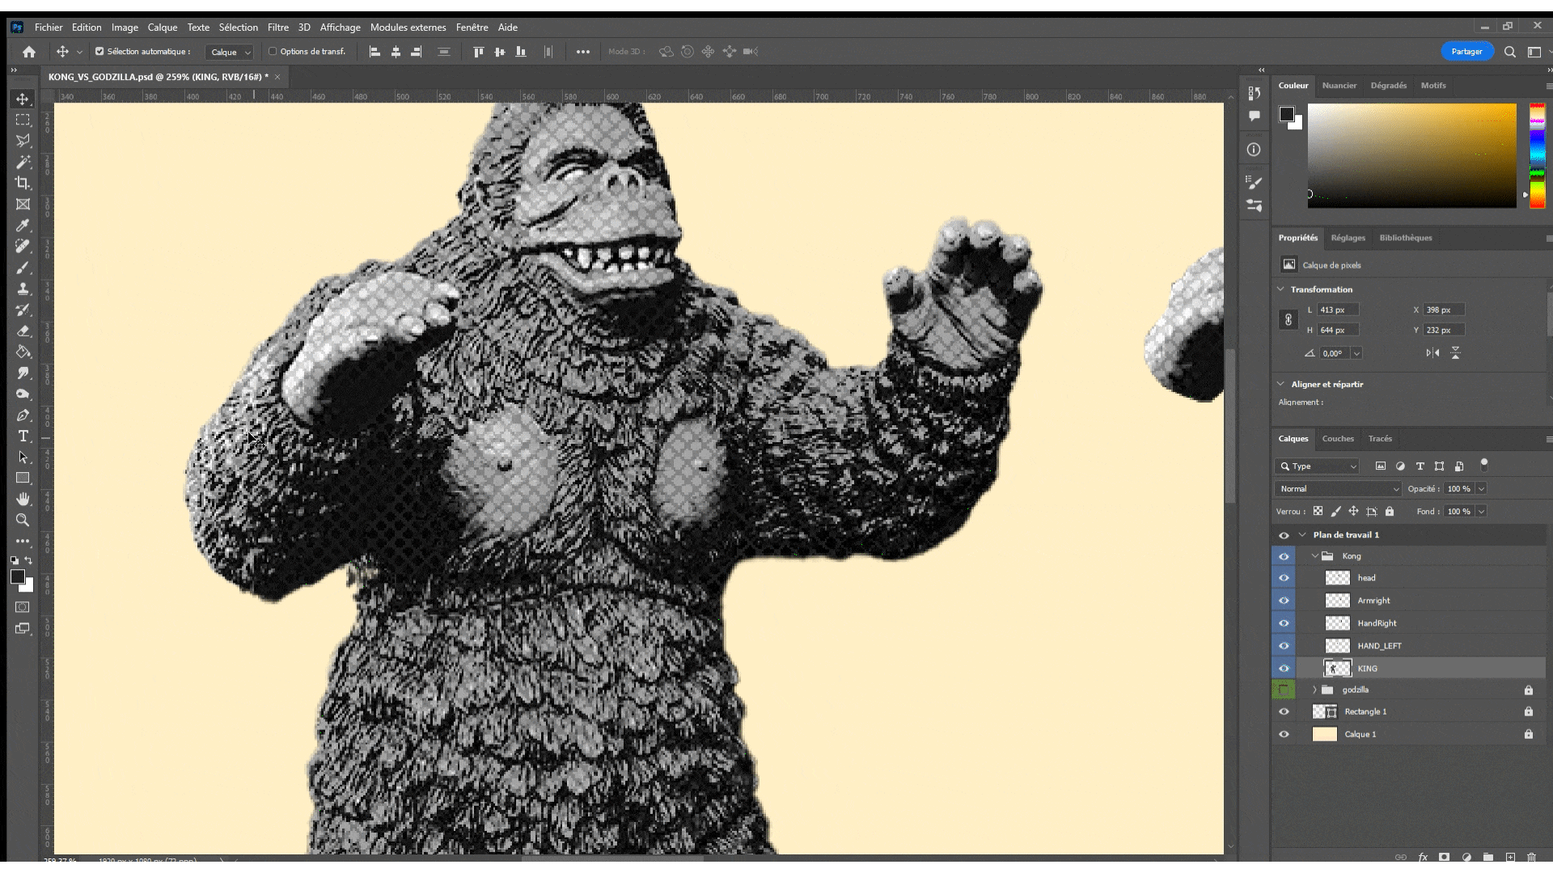Select the Magic Wand tool
1553x873 pixels.
[x=23, y=162]
